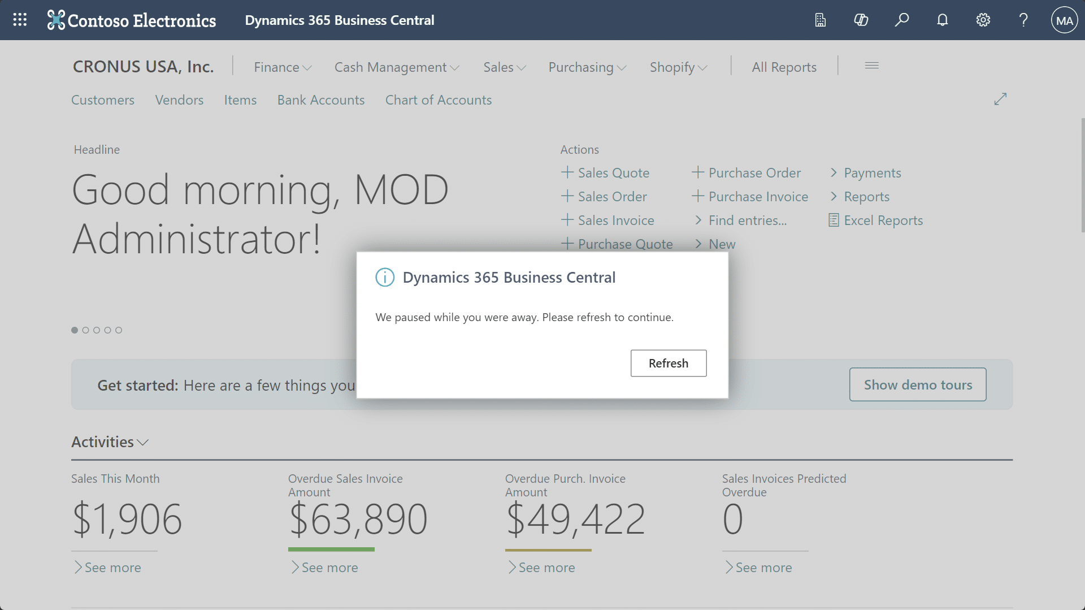1085x610 pixels.
Task: Click the info icon in dialog
Action: tap(385, 278)
